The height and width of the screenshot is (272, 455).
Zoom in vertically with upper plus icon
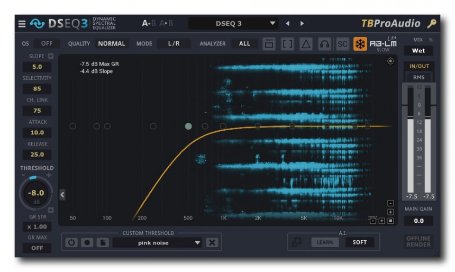390,212
